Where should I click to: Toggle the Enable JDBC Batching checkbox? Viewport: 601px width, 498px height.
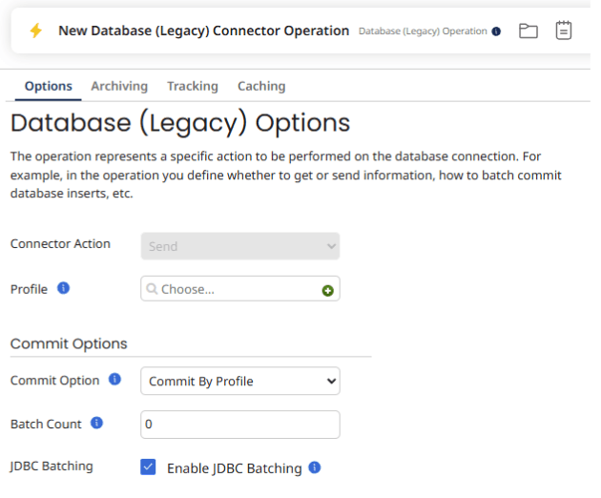point(148,467)
